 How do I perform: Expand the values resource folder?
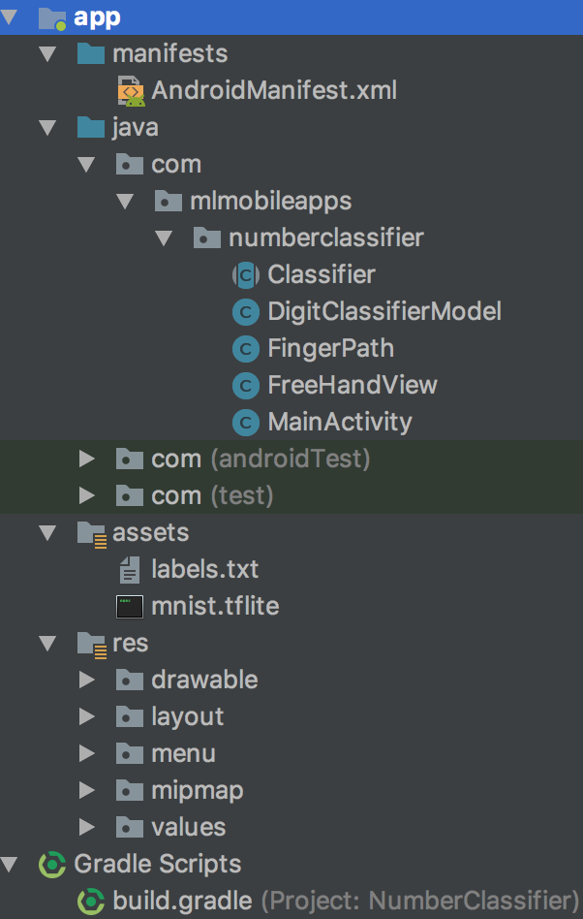86,827
